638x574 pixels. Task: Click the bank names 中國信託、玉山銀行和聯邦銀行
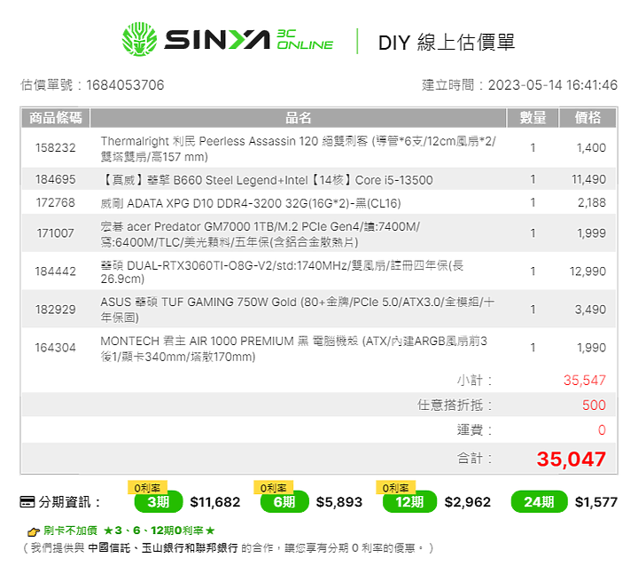tap(163, 548)
